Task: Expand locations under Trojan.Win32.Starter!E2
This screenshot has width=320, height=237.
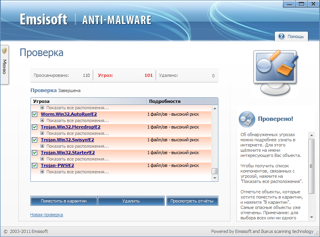Action: pos(42,159)
